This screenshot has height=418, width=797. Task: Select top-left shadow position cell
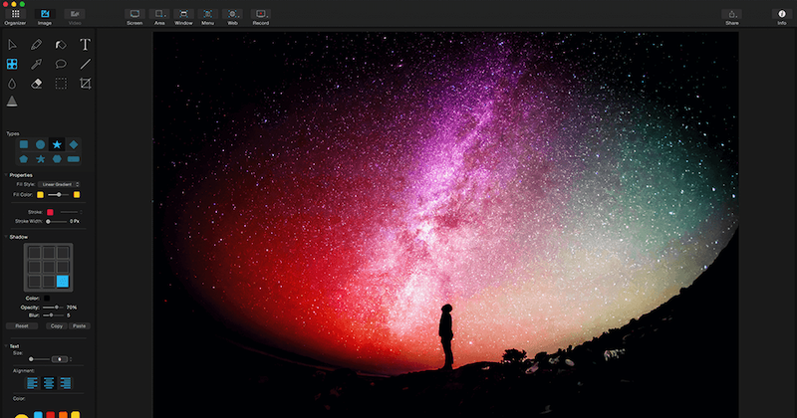(x=35, y=253)
